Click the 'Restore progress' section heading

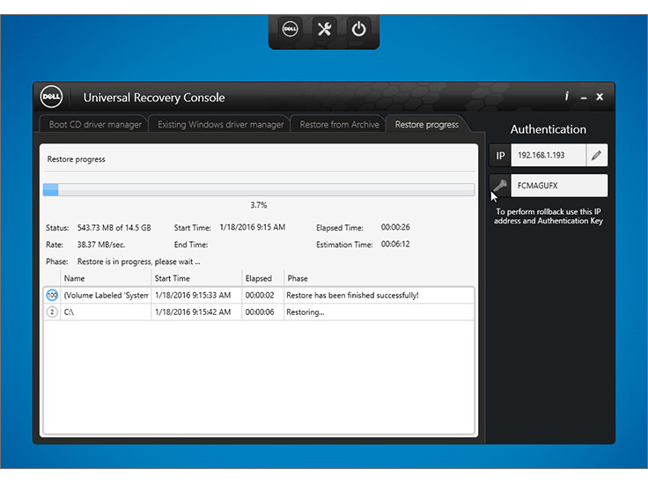tap(76, 159)
